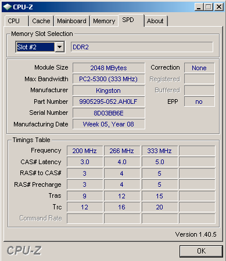The width and height of the screenshot is (226, 261).
Task: Open the Mainboard tab
Action: tap(72, 21)
